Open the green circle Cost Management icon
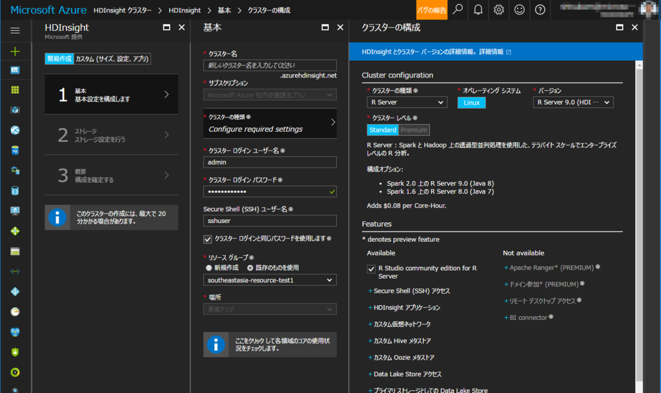The image size is (661, 393). pos(15,372)
